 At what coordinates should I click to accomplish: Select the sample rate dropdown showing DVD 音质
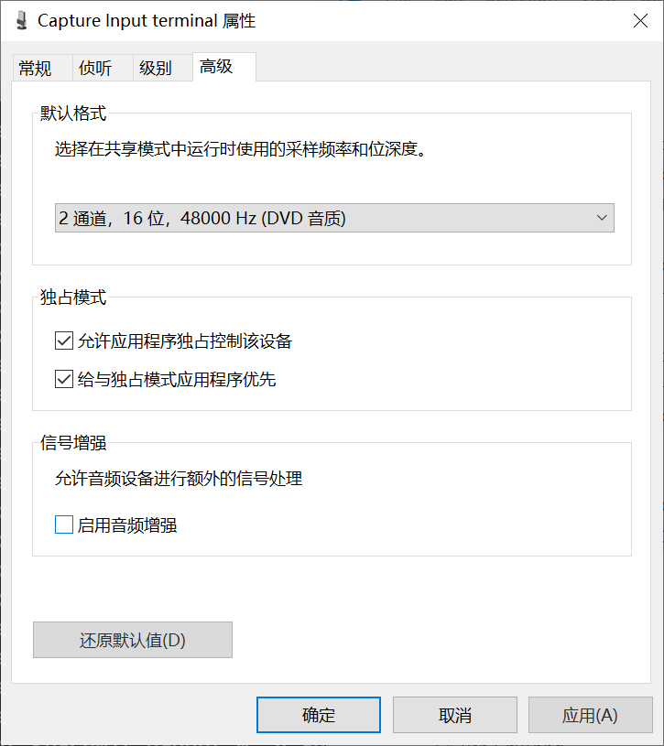click(334, 218)
